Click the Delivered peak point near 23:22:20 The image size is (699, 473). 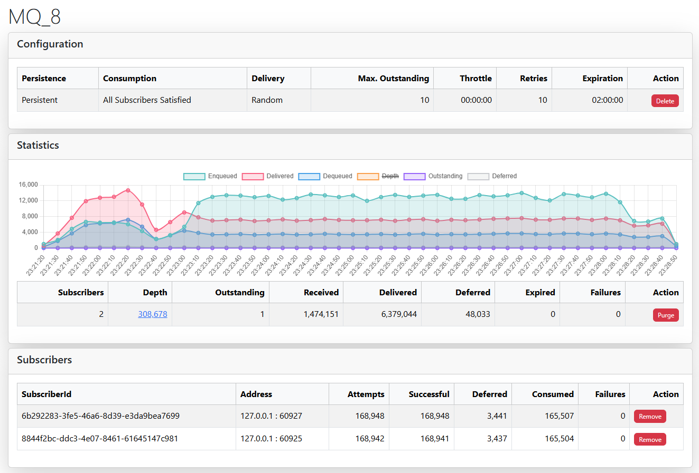[x=128, y=190]
